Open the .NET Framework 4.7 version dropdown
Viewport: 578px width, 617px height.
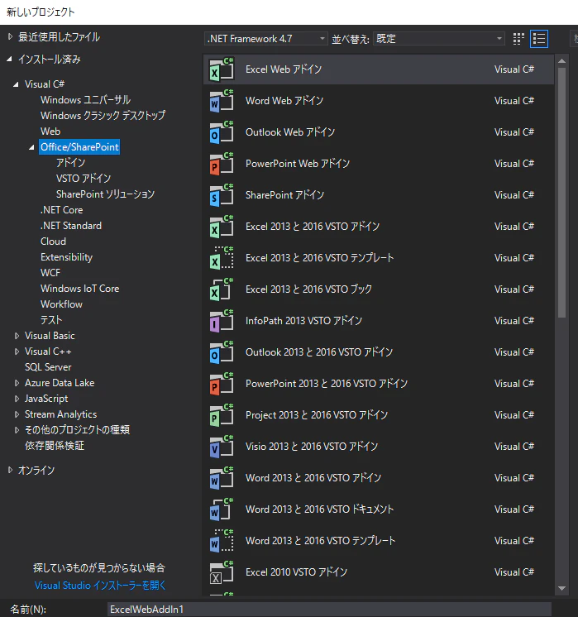click(x=266, y=39)
